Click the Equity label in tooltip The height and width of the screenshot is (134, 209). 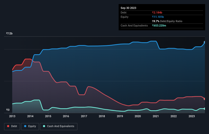click(x=124, y=17)
